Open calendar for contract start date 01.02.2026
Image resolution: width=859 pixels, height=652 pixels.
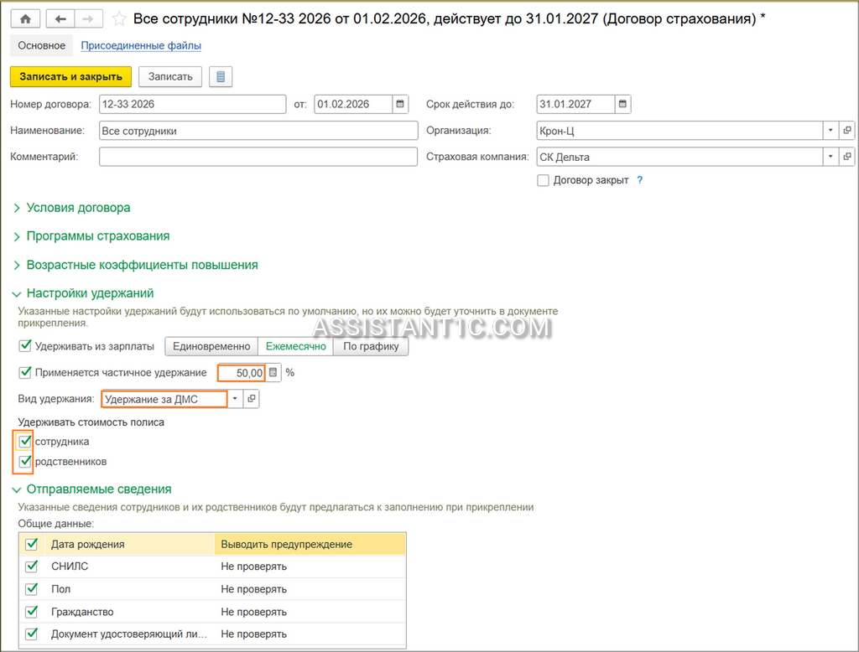[x=400, y=104]
